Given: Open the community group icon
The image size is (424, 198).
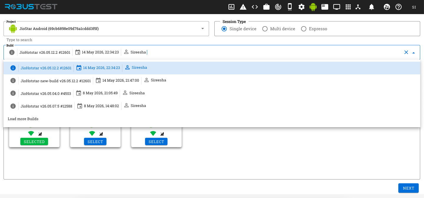Looking at the screenshot, I should point(387,7).
